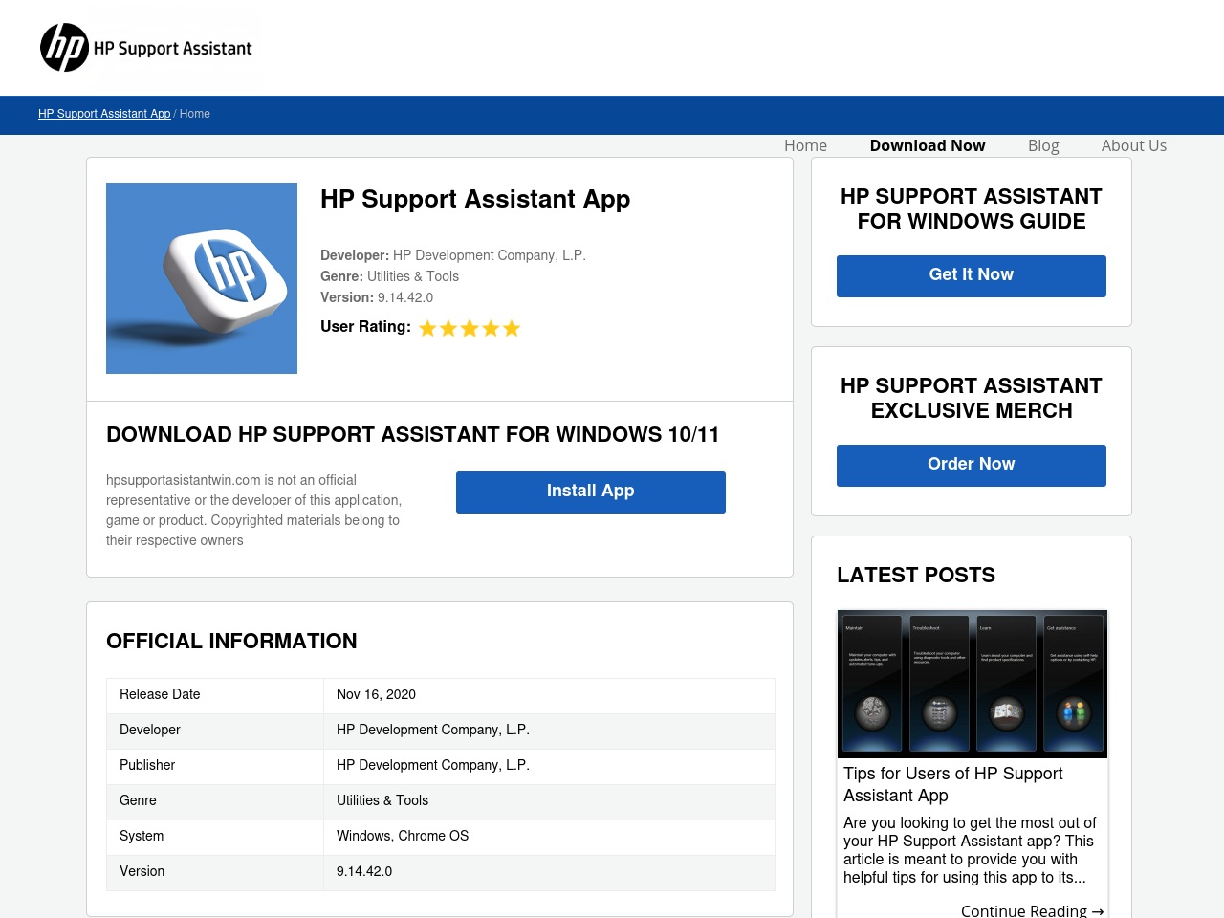Open the Tips for Users post title
Image resolution: width=1224 pixels, height=918 pixels.
pyautogui.click(x=953, y=784)
